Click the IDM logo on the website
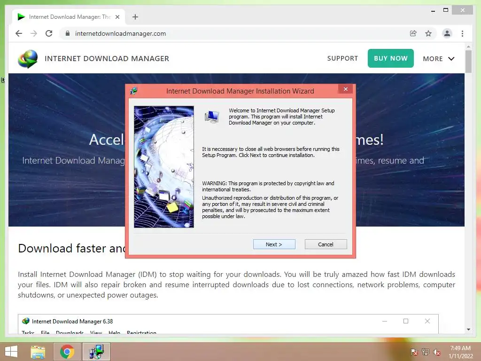Image resolution: width=481 pixels, height=361 pixels. click(28, 59)
